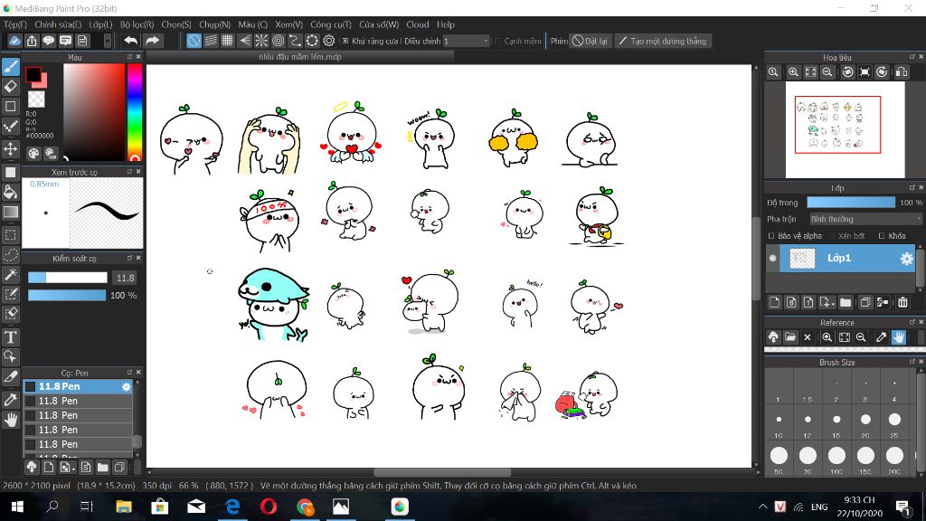Open snap settings gear icon
Screen dimensions: 926x521
point(329,41)
